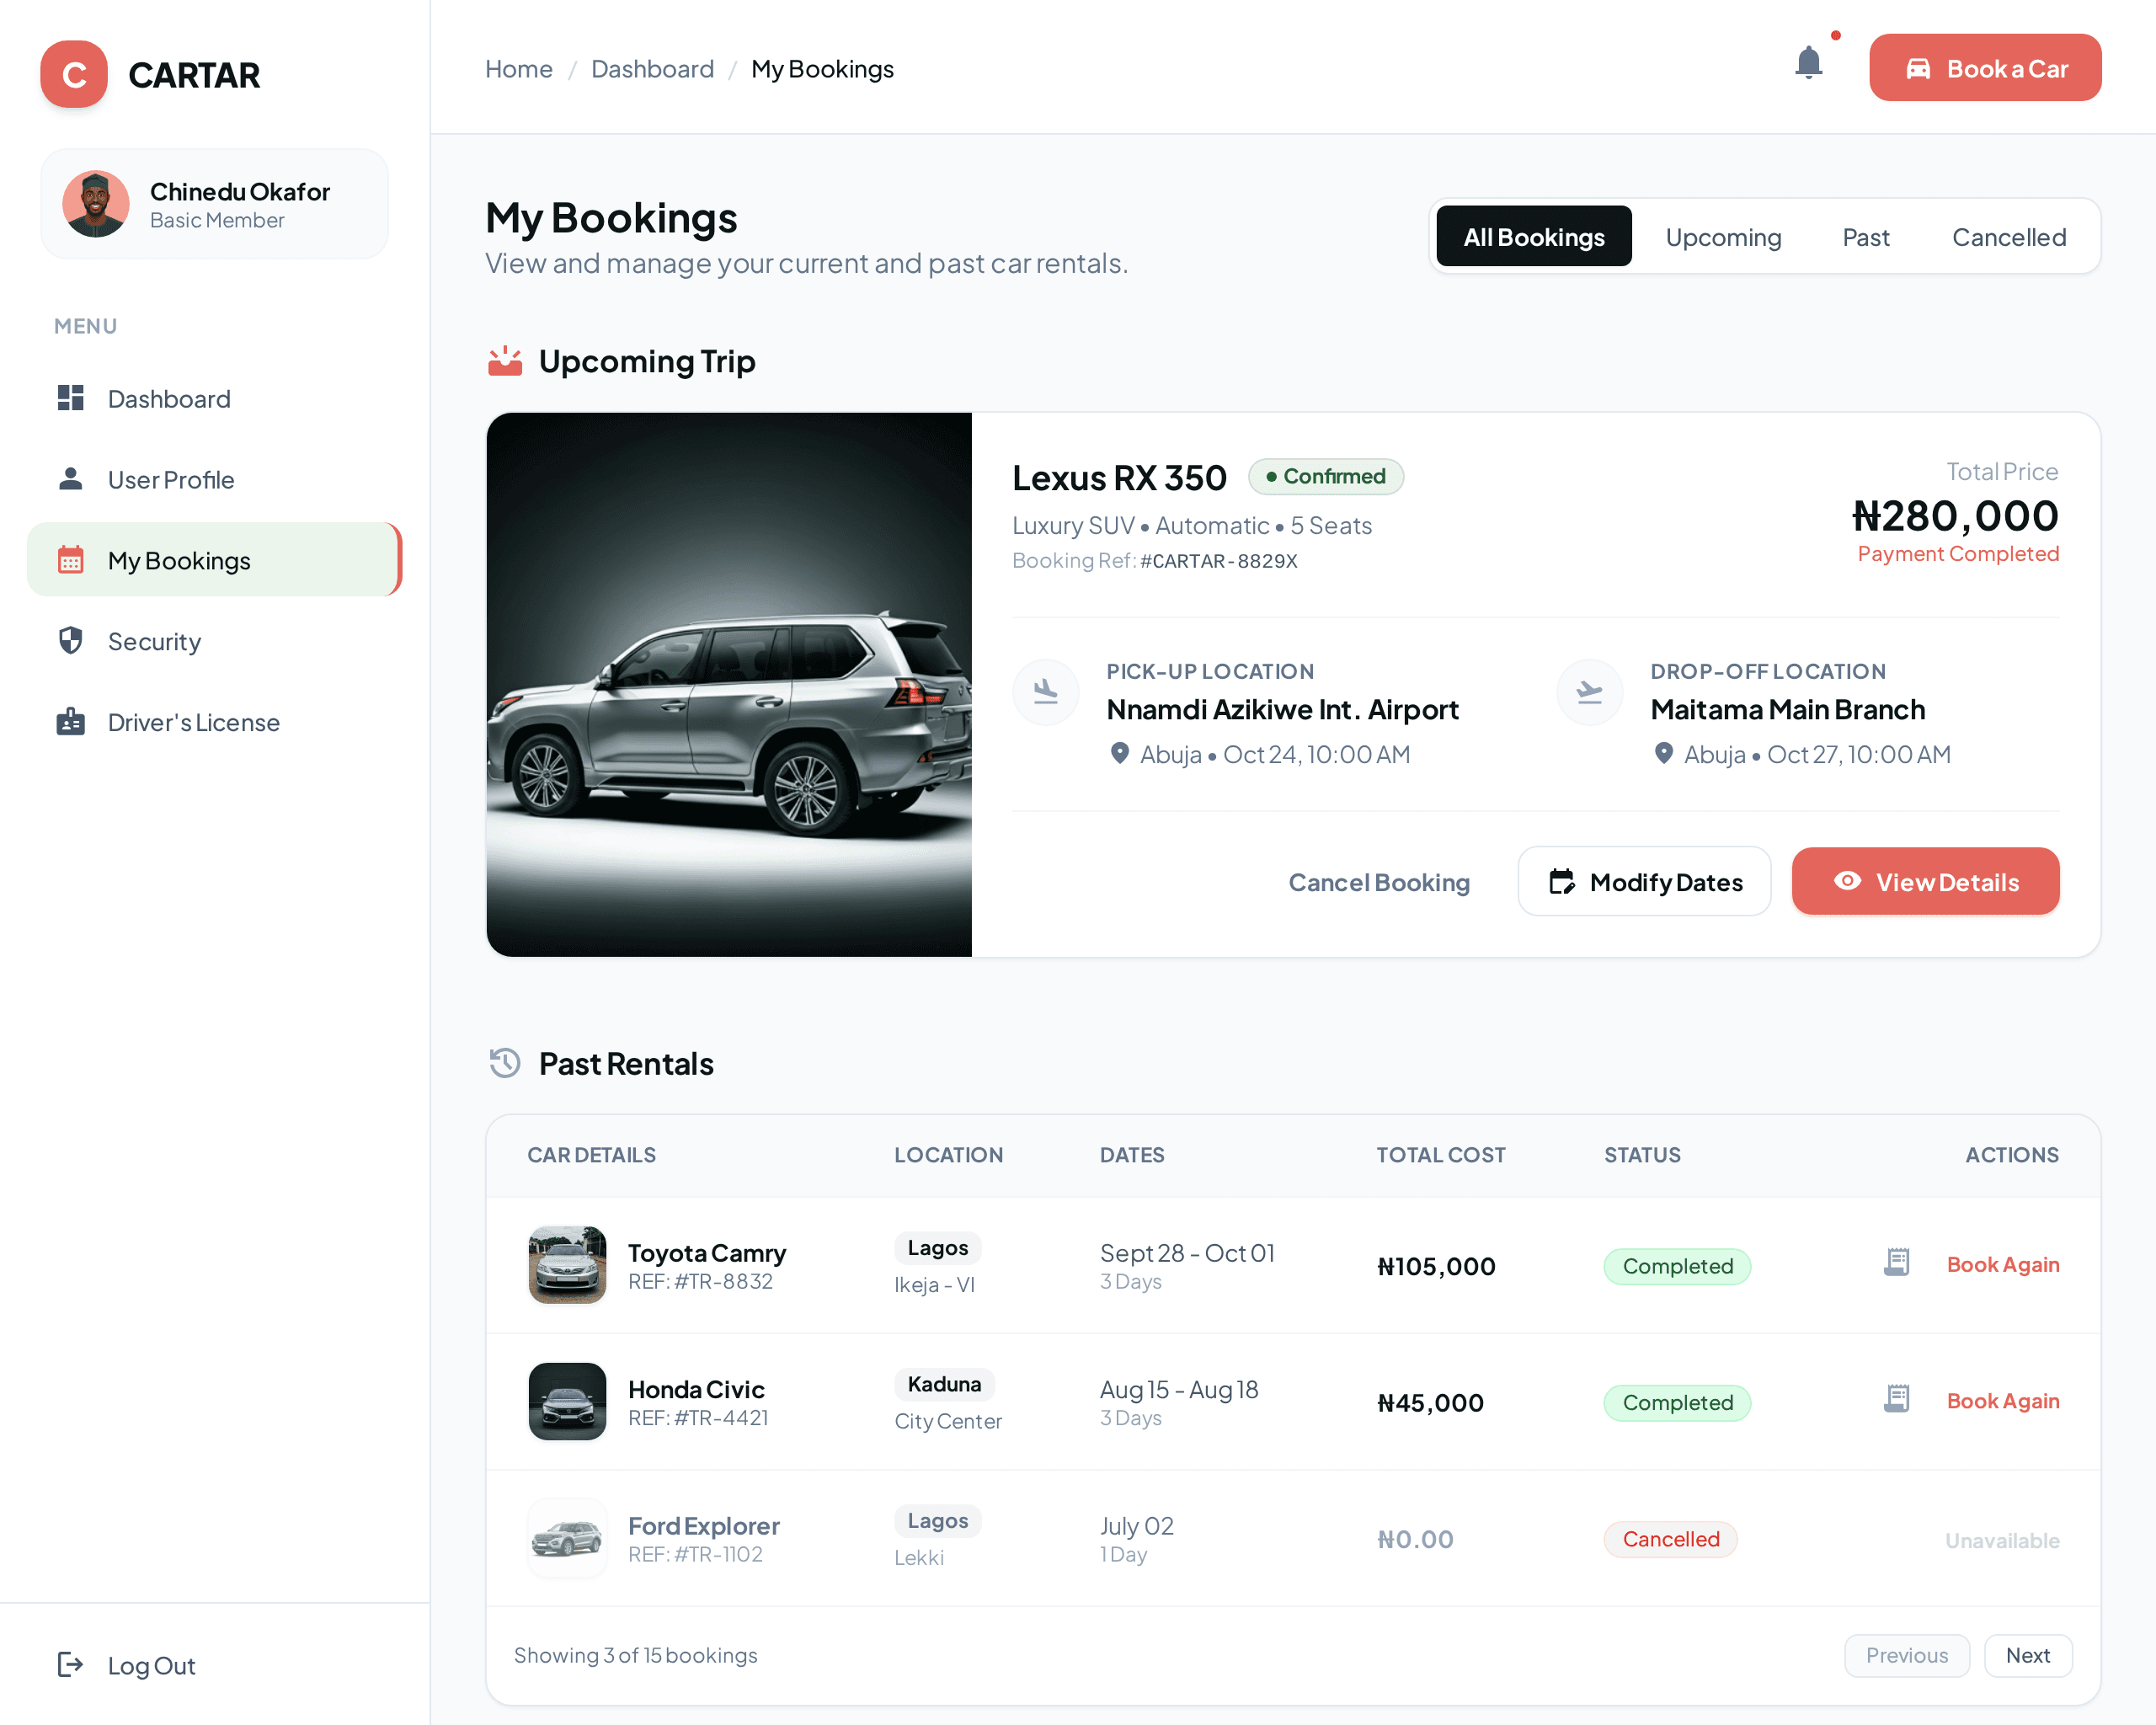Open Chinedu Okafor's profile avatar
The image size is (2156, 1725).
click(96, 204)
